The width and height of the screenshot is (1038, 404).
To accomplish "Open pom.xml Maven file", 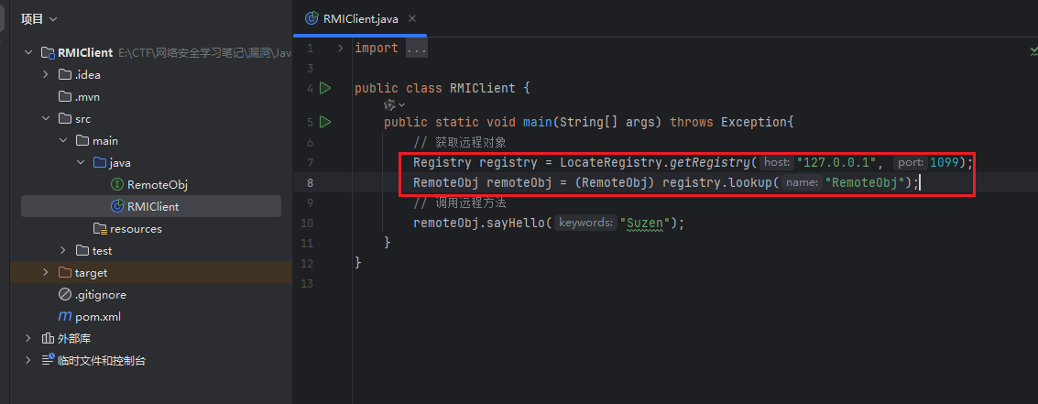I will pos(97,317).
